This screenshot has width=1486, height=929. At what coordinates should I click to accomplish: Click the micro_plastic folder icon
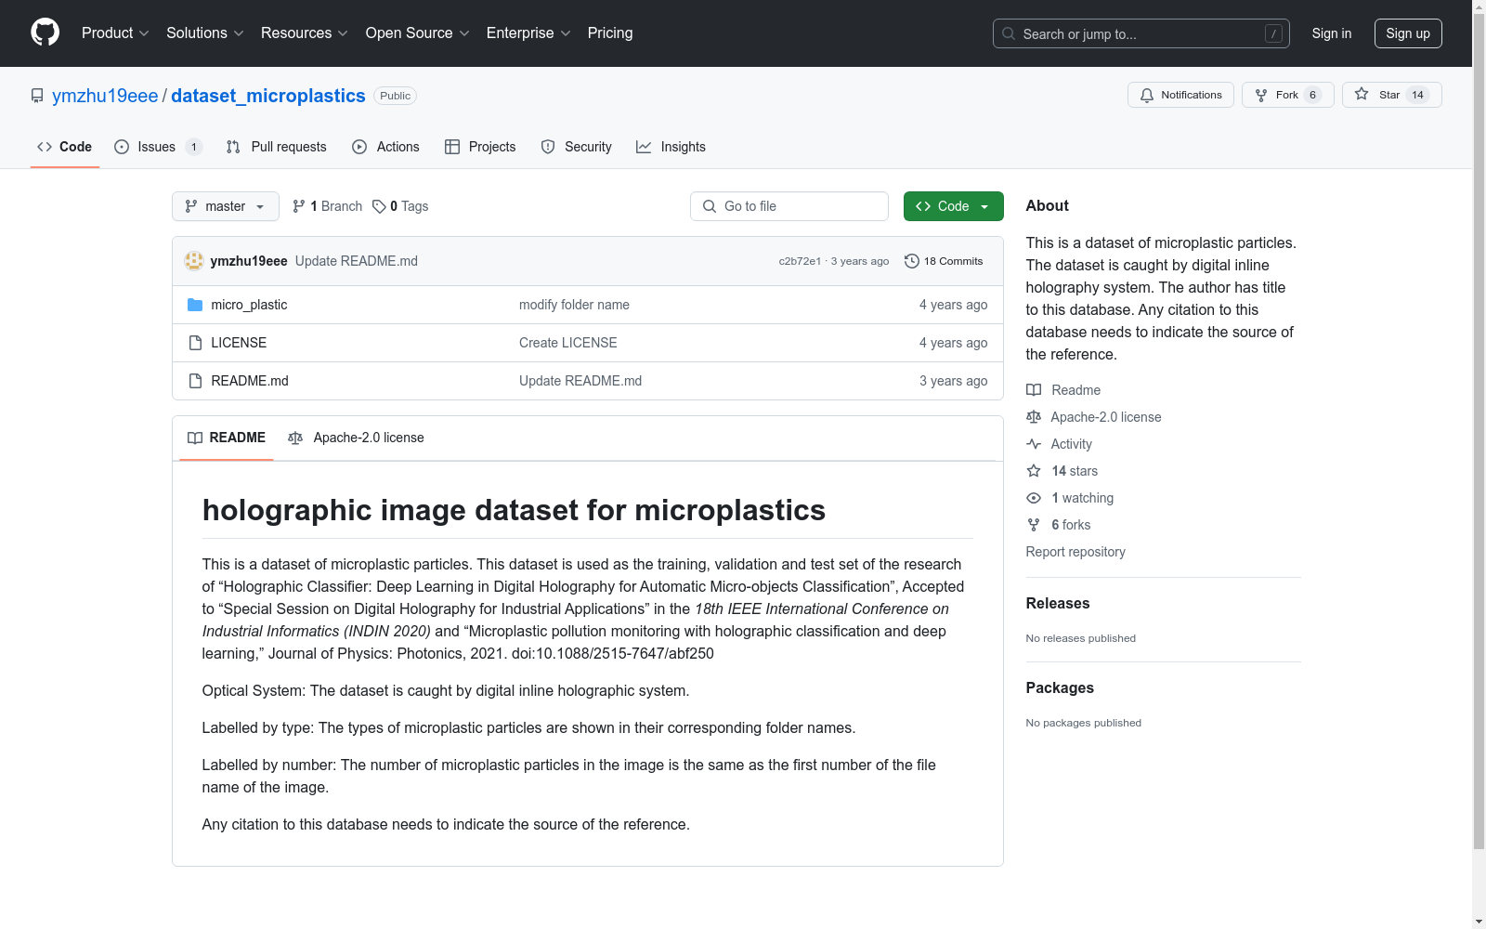pos(195,305)
